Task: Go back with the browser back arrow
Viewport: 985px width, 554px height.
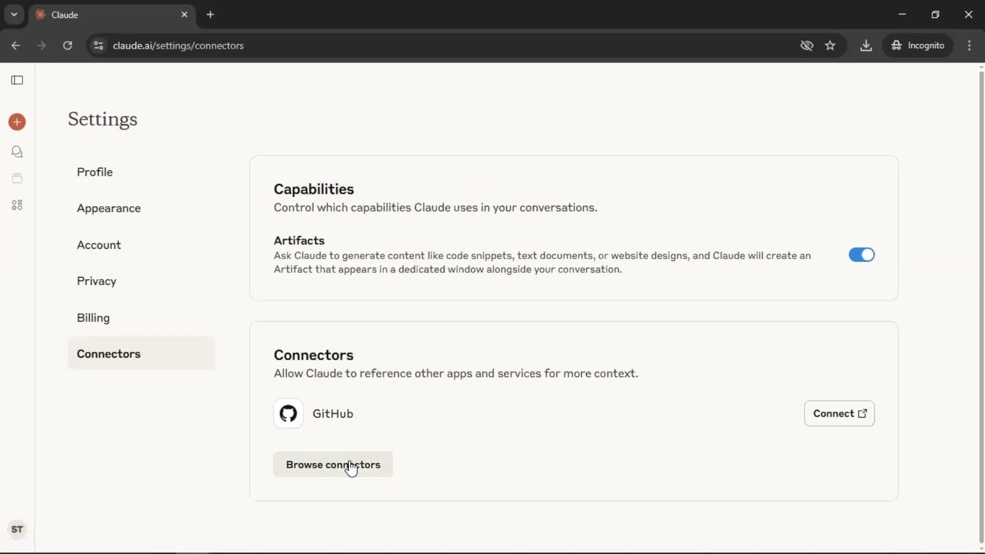Action: 16,46
